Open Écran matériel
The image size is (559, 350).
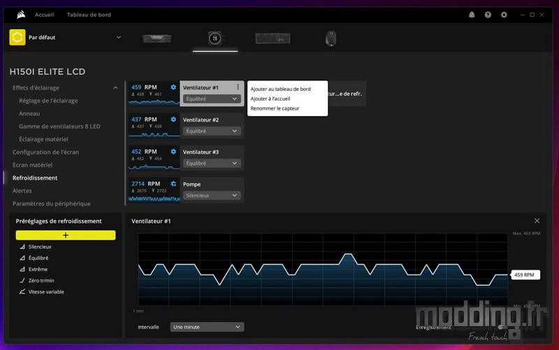tap(32, 165)
